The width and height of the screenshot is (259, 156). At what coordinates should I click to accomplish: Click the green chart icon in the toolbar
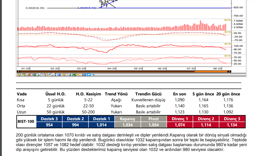click(24, 75)
